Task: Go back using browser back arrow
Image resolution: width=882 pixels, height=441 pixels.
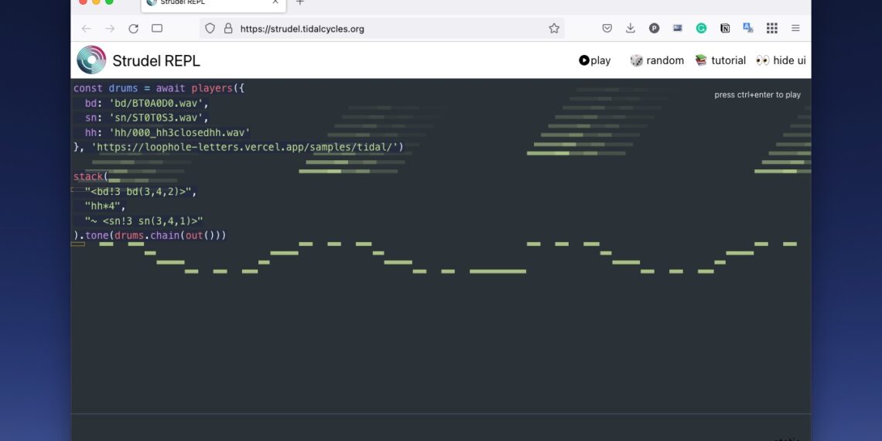Action: (86, 29)
